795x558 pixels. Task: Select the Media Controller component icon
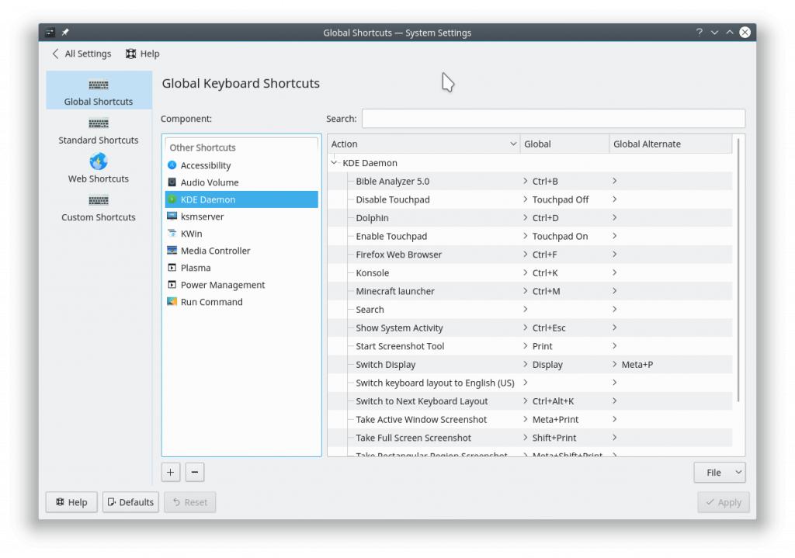pos(172,251)
